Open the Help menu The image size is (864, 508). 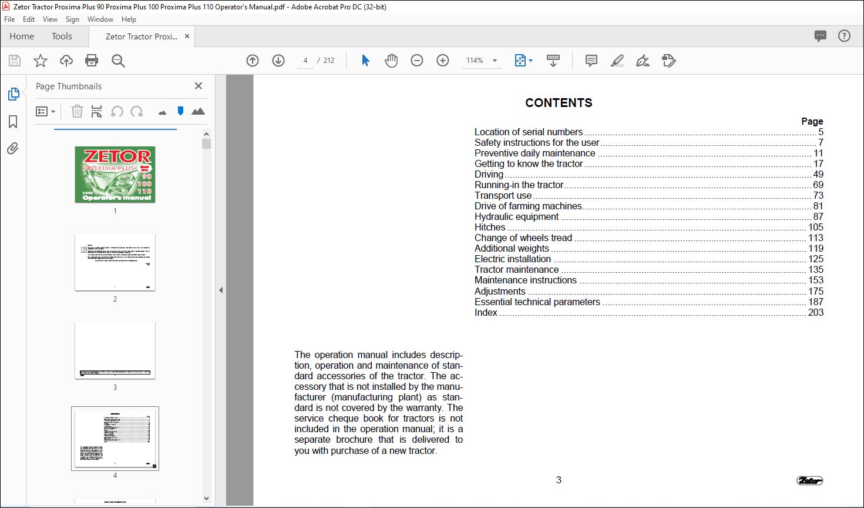click(129, 19)
